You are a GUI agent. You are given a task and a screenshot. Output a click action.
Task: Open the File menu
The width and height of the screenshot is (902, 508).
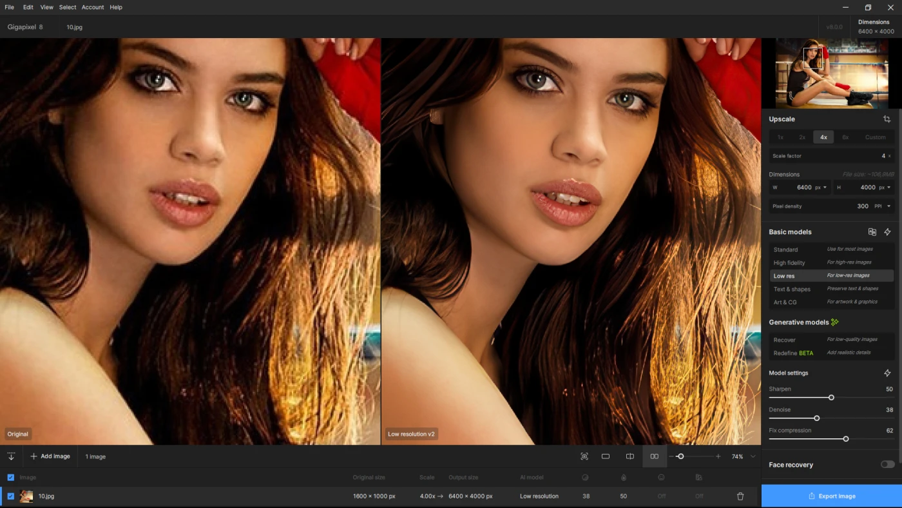click(x=9, y=7)
